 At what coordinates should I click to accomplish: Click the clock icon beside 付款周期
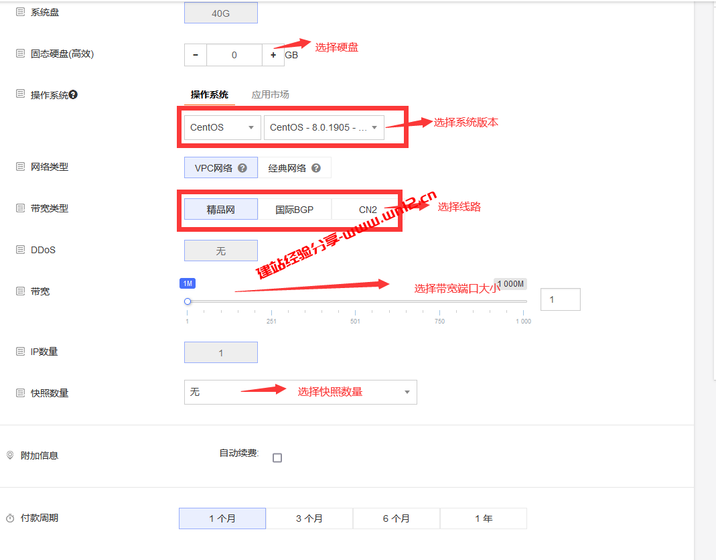click(x=9, y=517)
